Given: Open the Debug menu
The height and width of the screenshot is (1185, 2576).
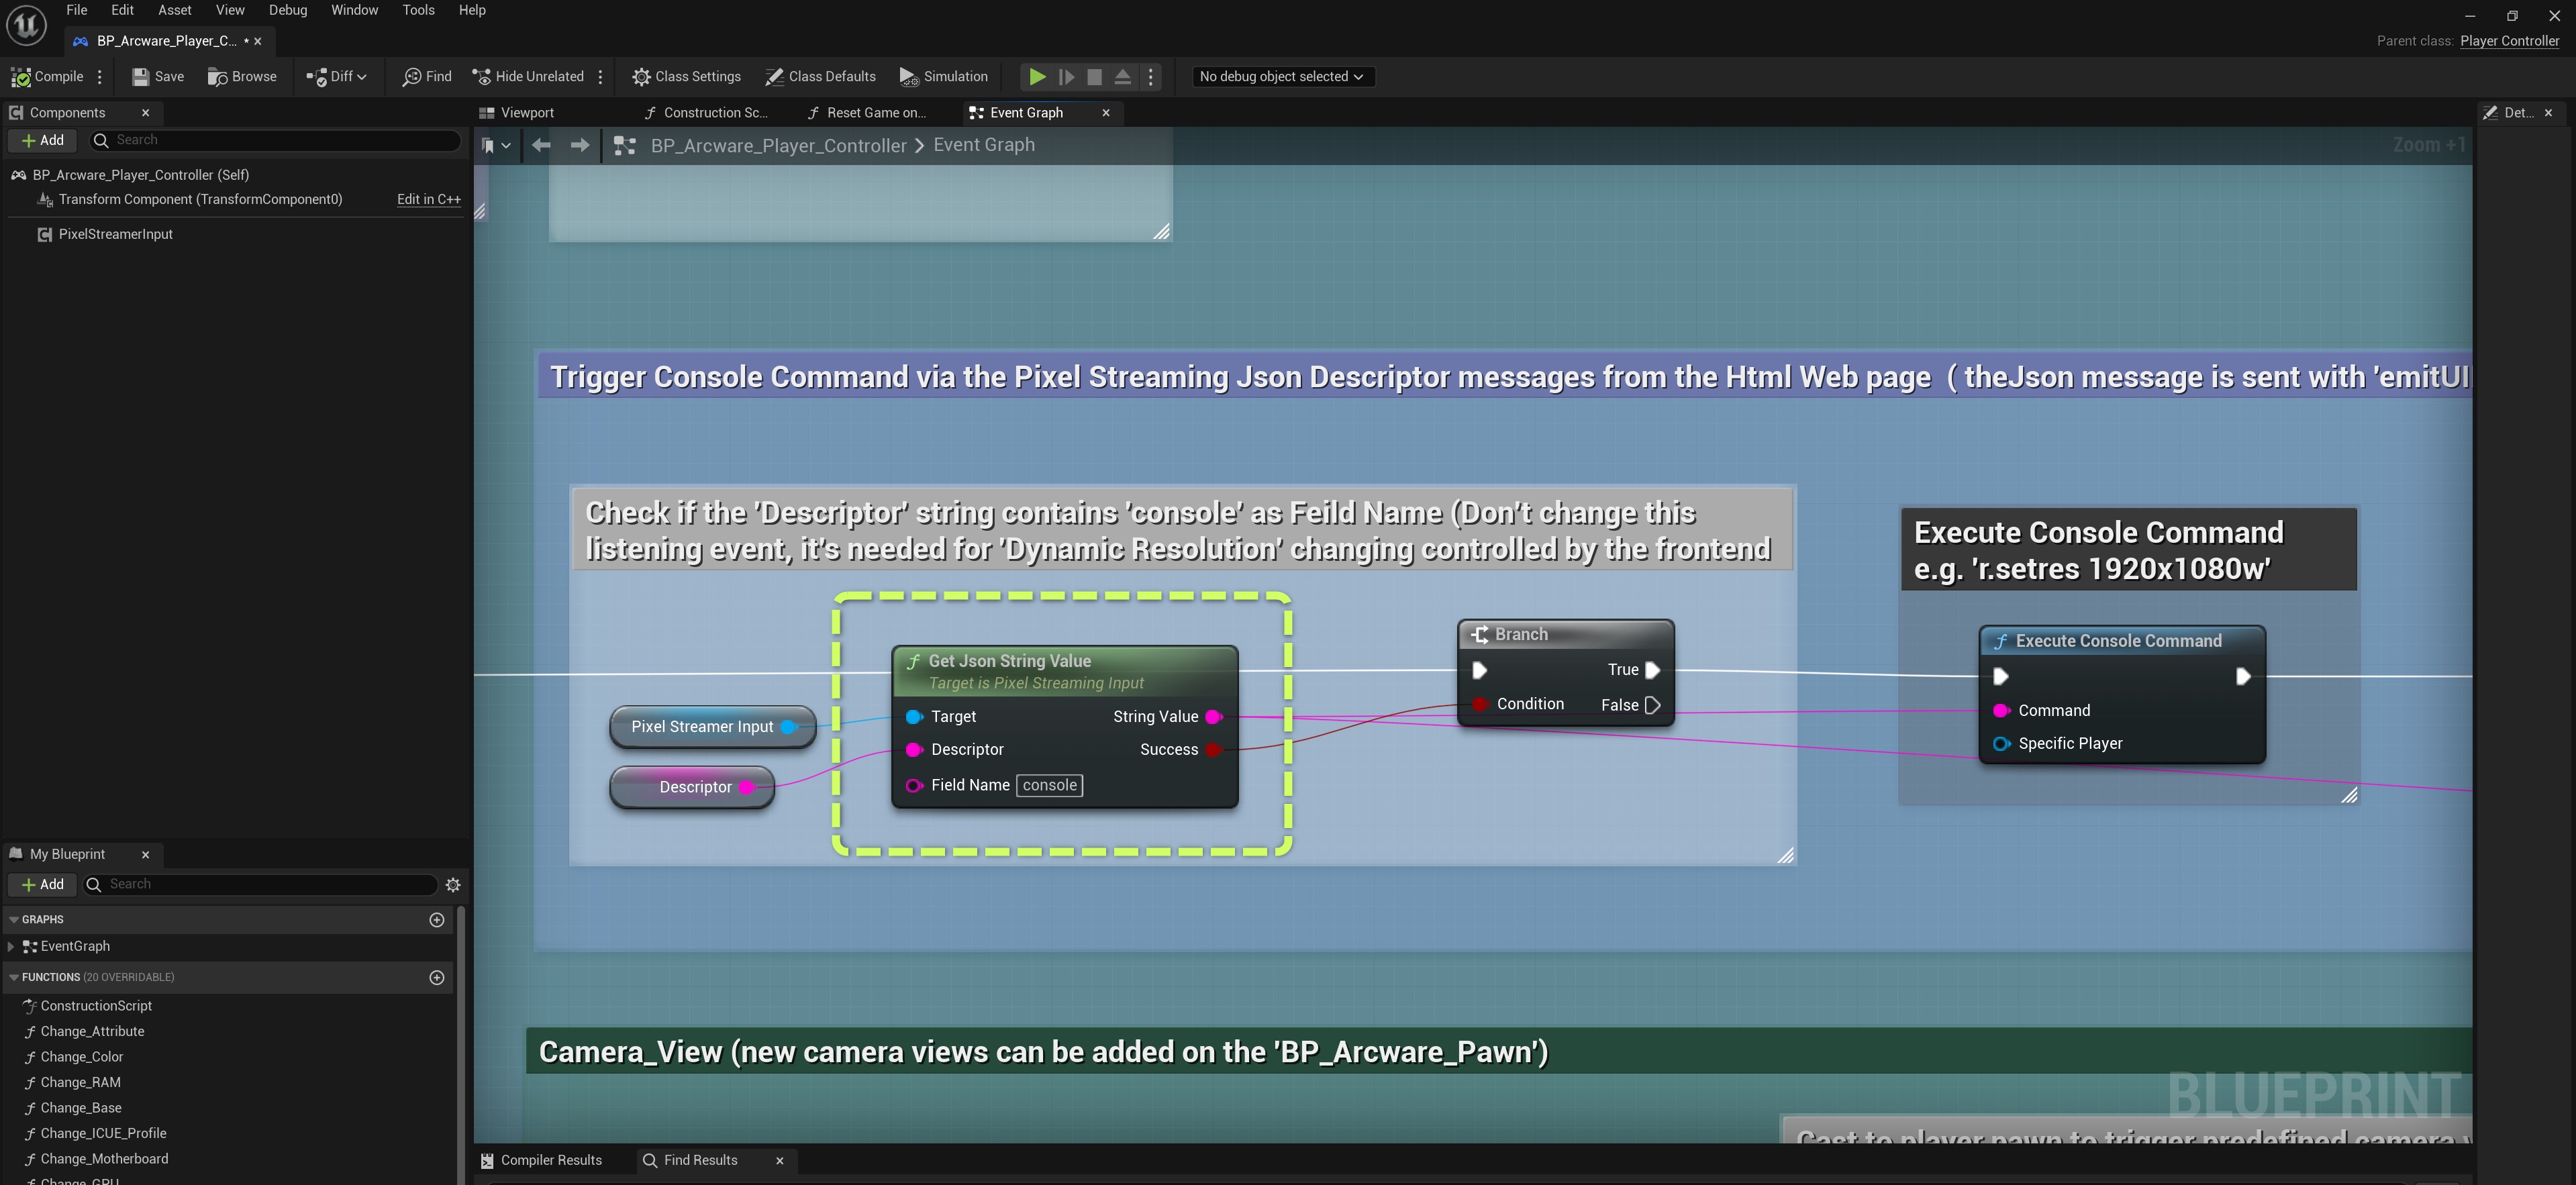Looking at the screenshot, I should [x=287, y=10].
